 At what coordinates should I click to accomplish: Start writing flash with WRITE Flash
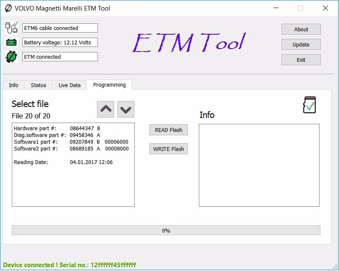pyautogui.click(x=168, y=149)
